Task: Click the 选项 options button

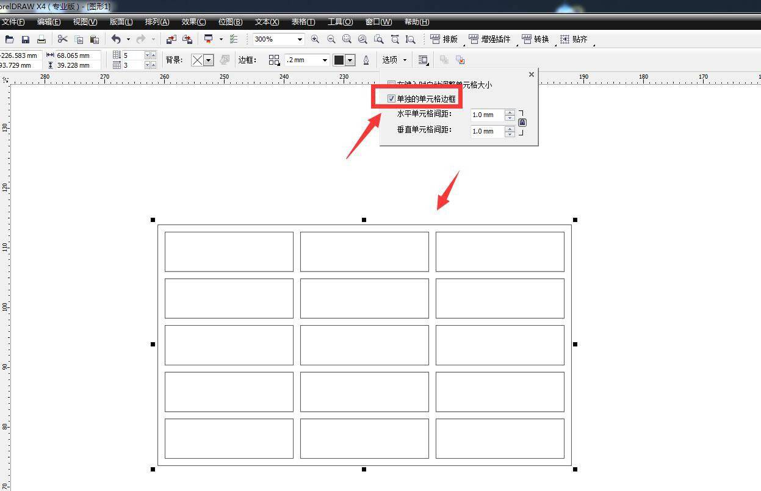Action: [394, 60]
